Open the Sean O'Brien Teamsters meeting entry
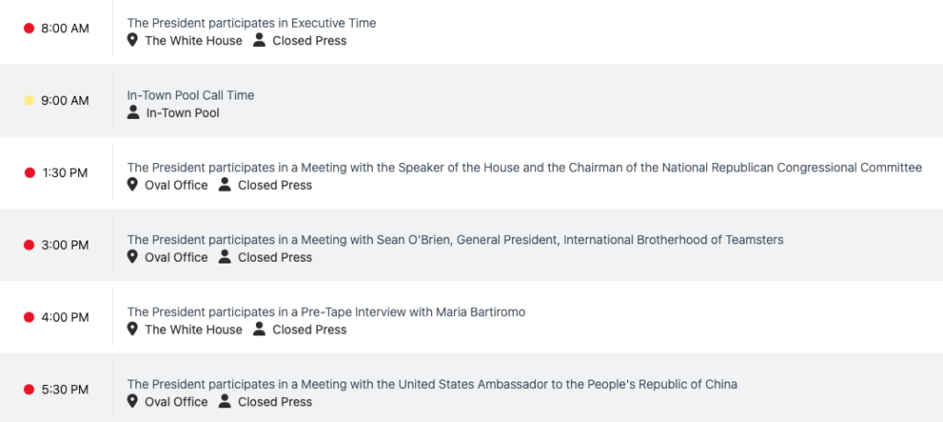This screenshot has height=422, width=943. (x=455, y=240)
